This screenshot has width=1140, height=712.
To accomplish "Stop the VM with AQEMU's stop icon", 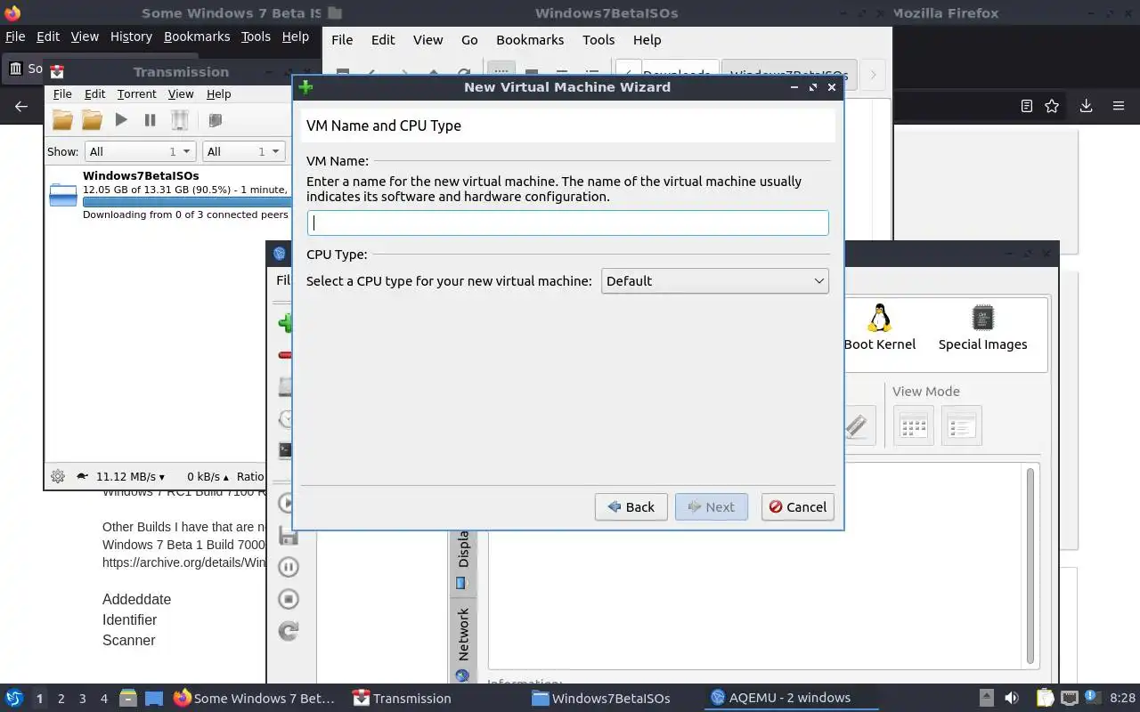I will (288, 599).
